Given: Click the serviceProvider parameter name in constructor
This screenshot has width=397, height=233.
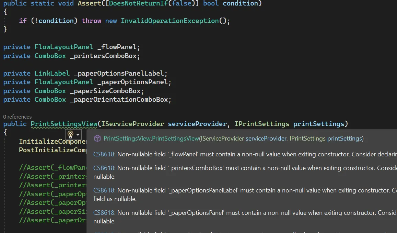Looking at the screenshot, I should (197, 124).
